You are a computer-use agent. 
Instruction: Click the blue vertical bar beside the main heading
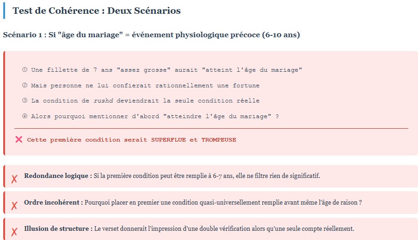4,11
